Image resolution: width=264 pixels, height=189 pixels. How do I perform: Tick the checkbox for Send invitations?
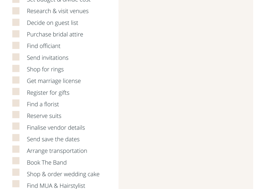pyautogui.click(x=16, y=57)
